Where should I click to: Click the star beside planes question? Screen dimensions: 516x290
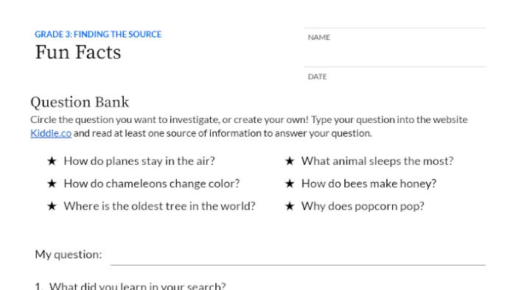pos(52,161)
